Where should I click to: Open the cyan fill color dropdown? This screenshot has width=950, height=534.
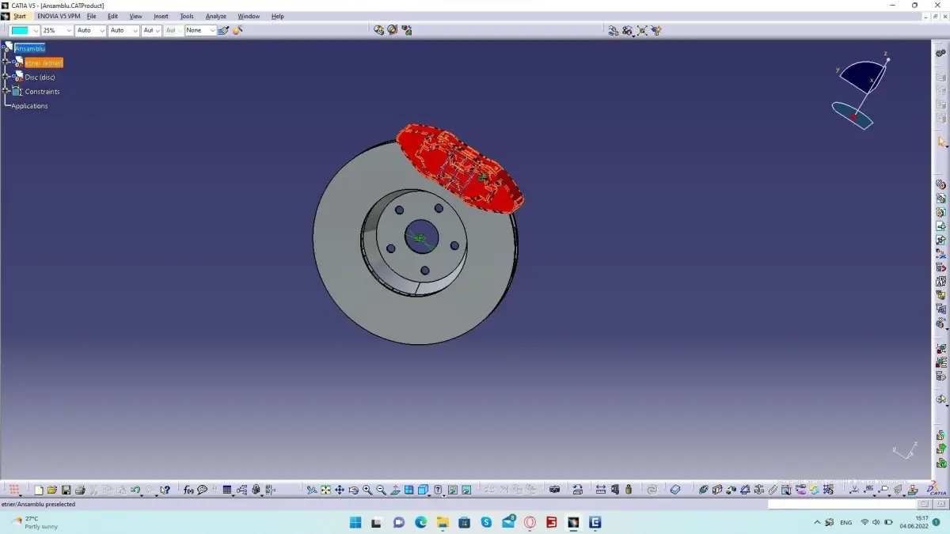coord(24,30)
